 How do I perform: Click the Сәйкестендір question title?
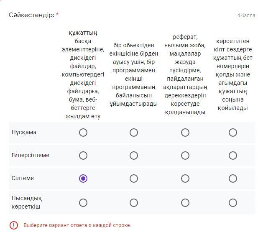[31, 15]
